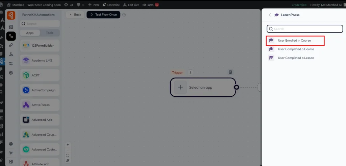Image resolution: width=346 pixels, height=166 pixels.
Task: Go back from LearnPress panel chevron
Action: click(270, 15)
